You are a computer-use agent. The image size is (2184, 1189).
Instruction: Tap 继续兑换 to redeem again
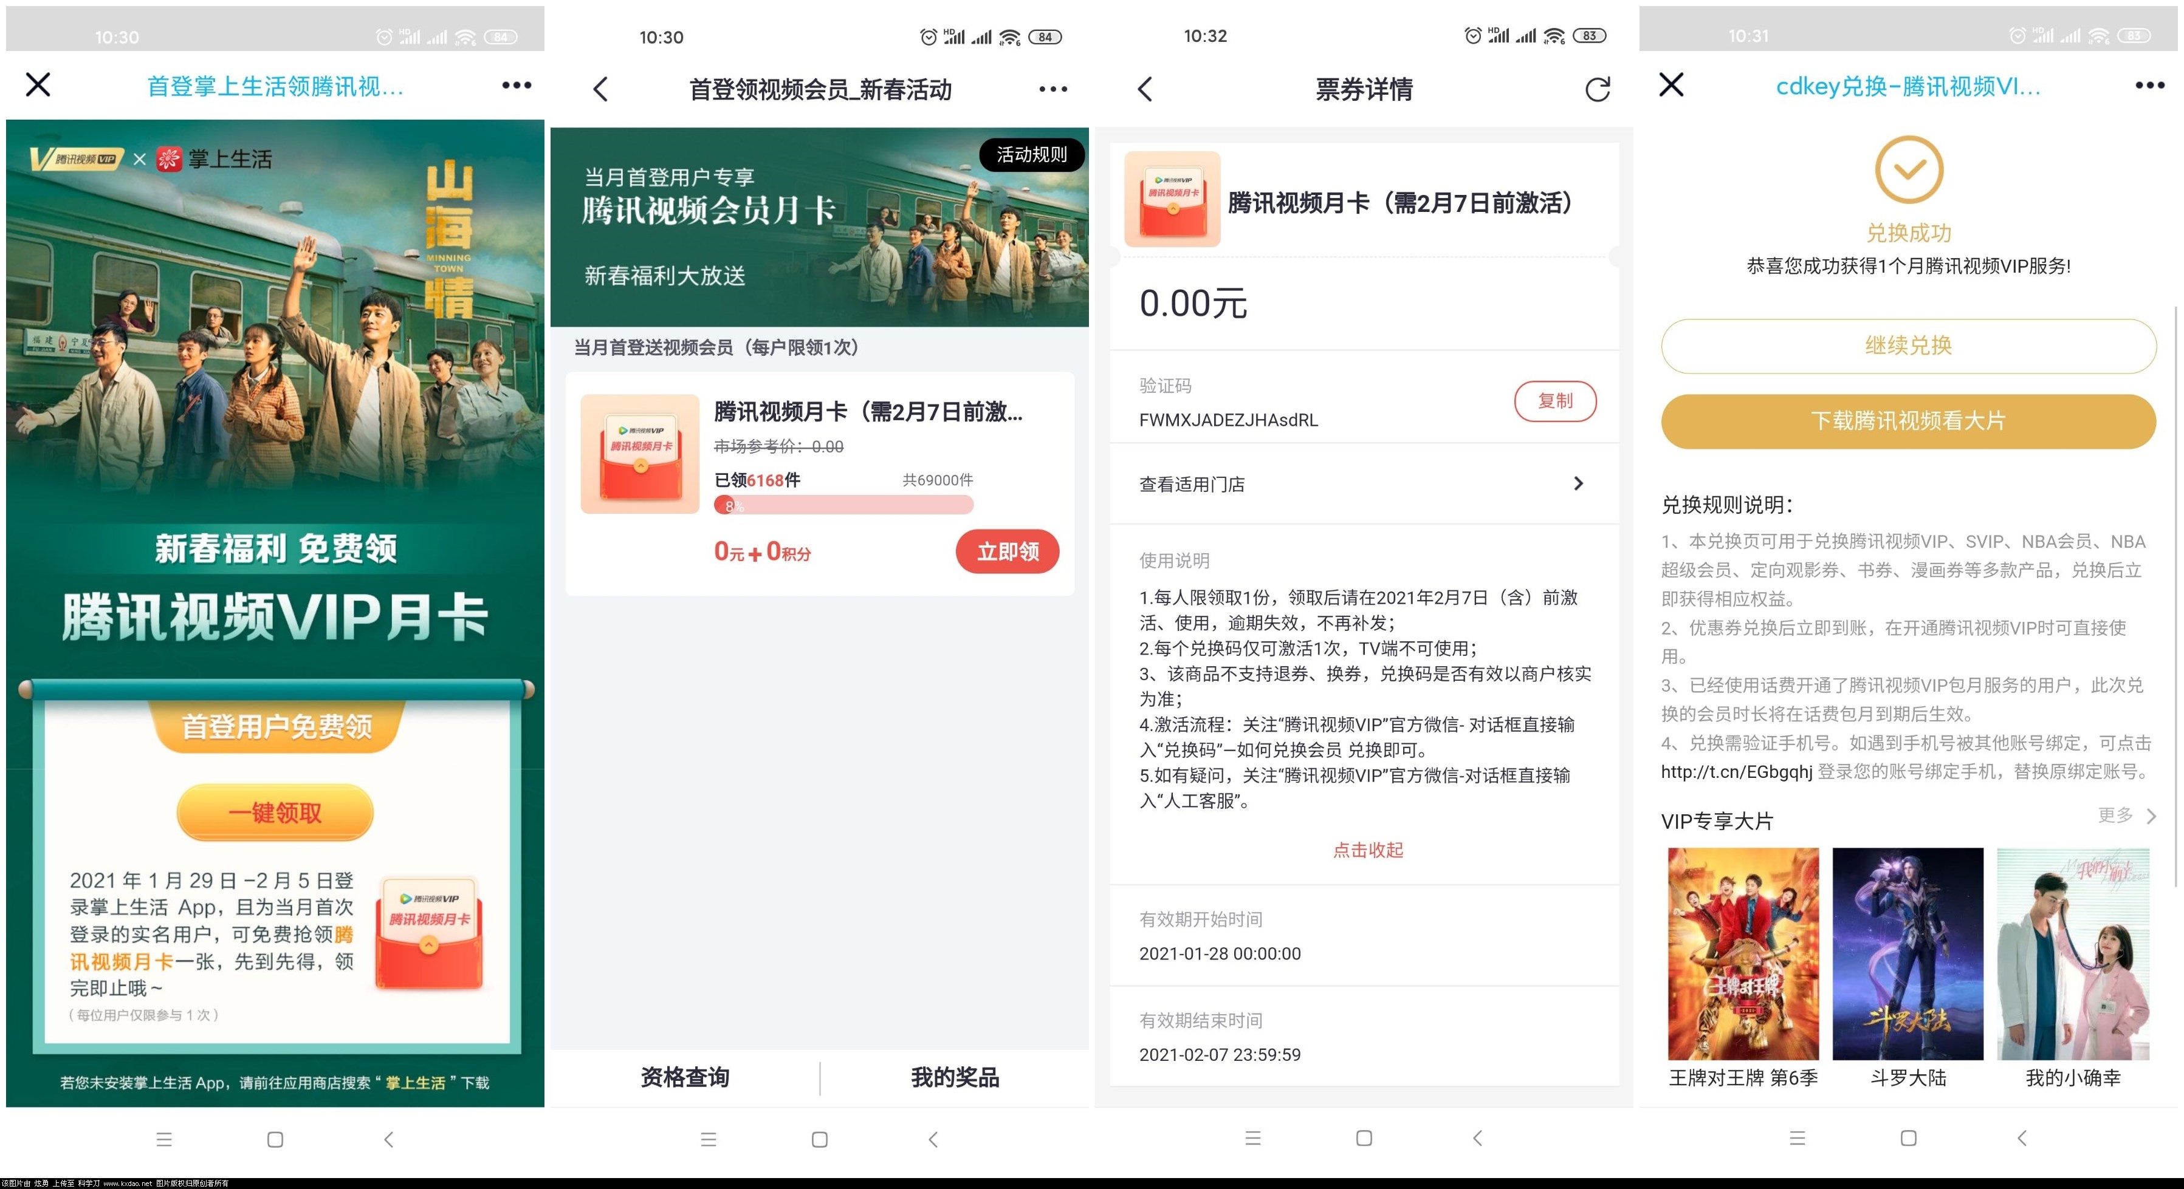pos(1909,346)
